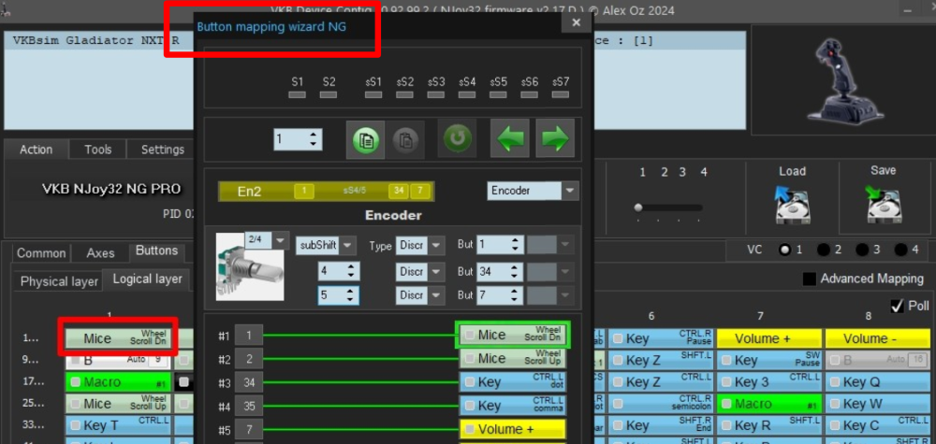Switch to the Logical layer tab
936x444 pixels.
tap(148, 279)
